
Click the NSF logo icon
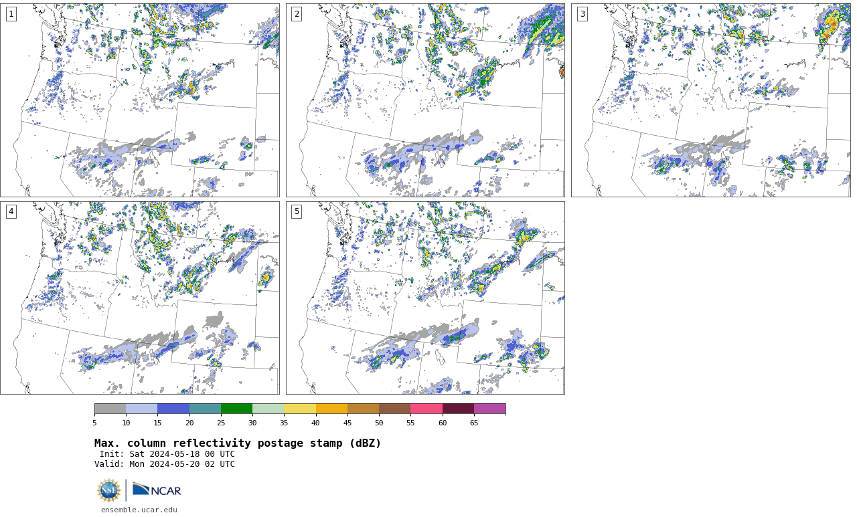pos(109,490)
